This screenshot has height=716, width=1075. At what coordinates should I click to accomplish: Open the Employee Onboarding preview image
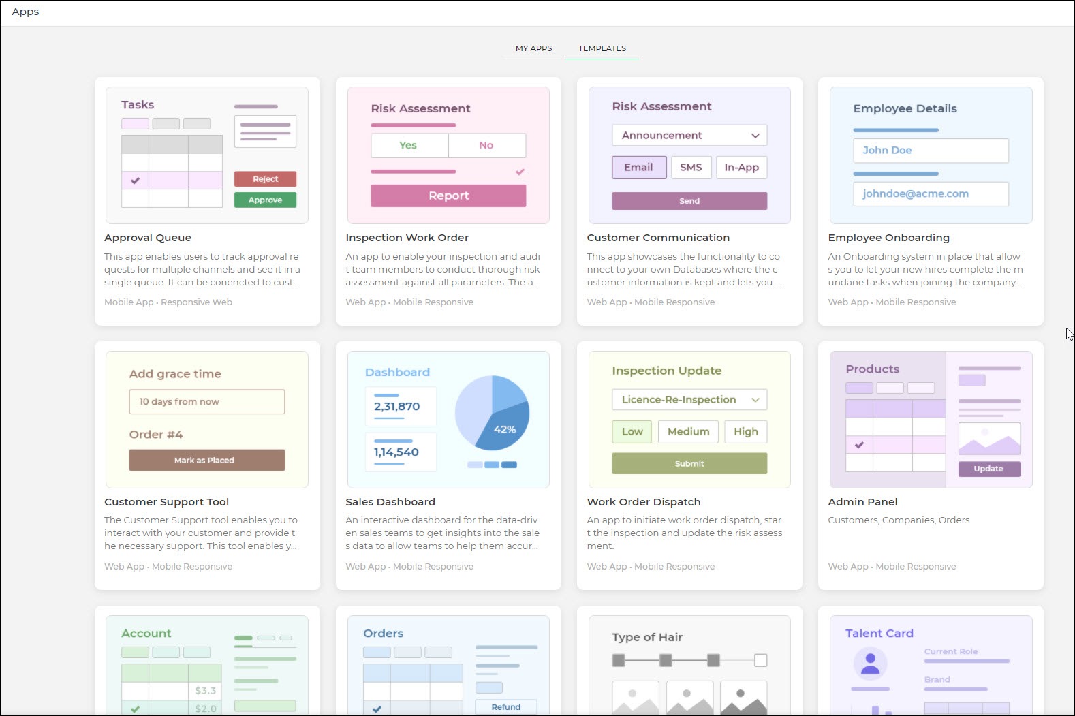click(x=931, y=155)
